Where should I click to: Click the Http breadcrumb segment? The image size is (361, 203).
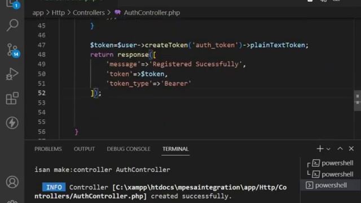coord(58,12)
